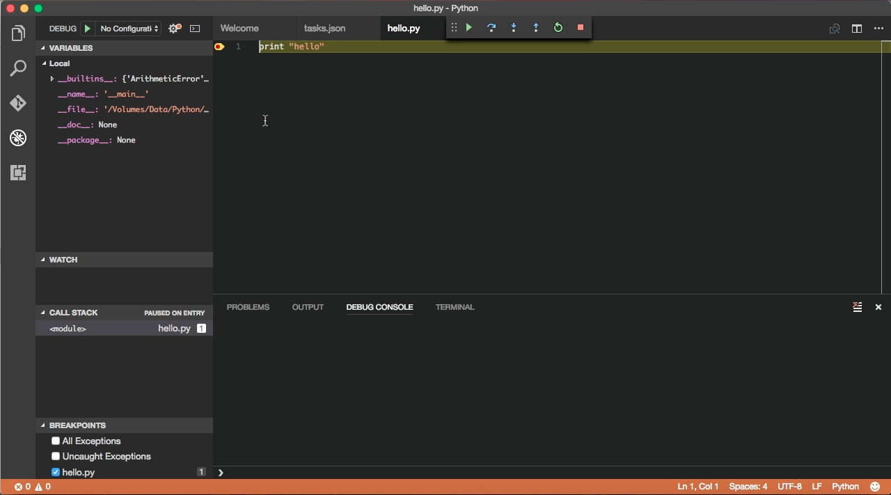Change file encoding UTF-8
The height and width of the screenshot is (495, 891).
(x=789, y=487)
